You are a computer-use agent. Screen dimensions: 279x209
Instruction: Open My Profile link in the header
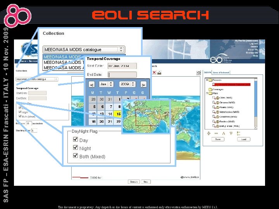246,41
